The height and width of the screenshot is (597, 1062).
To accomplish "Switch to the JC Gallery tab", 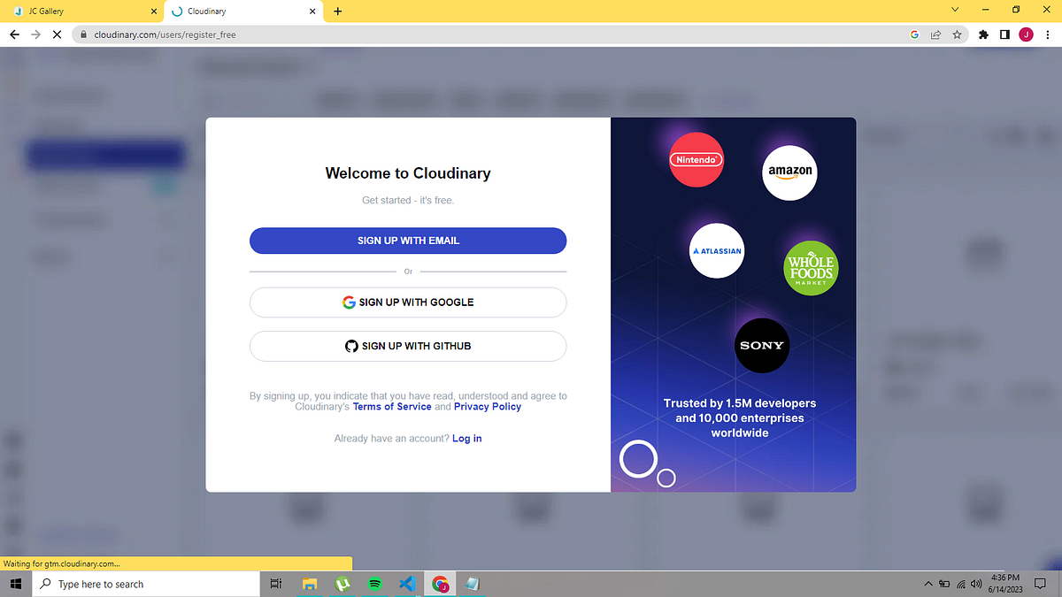I will click(80, 11).
